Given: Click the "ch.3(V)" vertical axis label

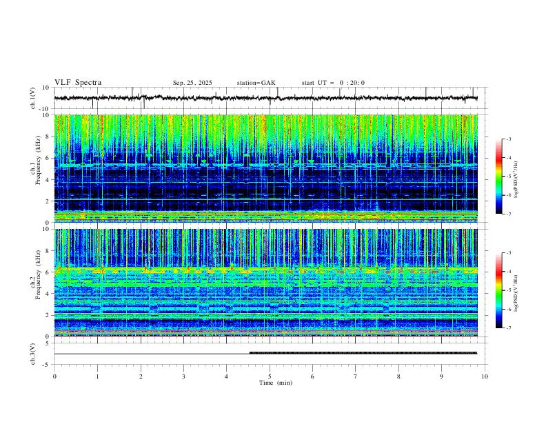Looking at the screenshot, I should [x=33, y=354].
